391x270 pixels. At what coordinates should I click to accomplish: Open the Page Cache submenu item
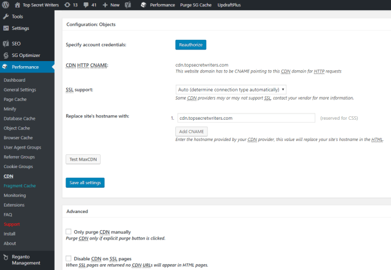click(x=15, y=99)
